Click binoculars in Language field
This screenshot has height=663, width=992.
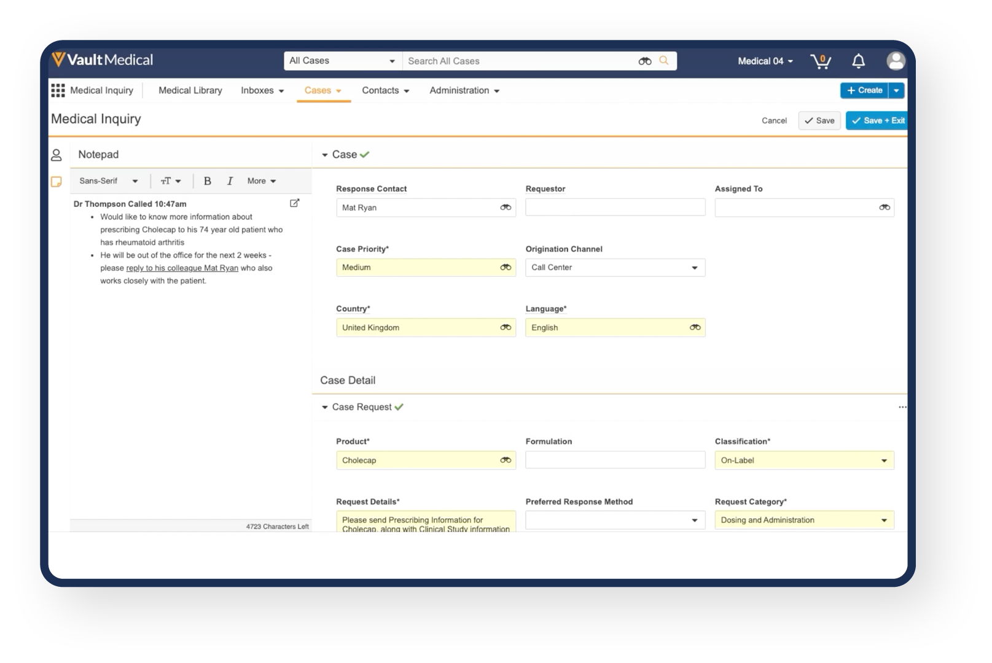tap(695, 328)
